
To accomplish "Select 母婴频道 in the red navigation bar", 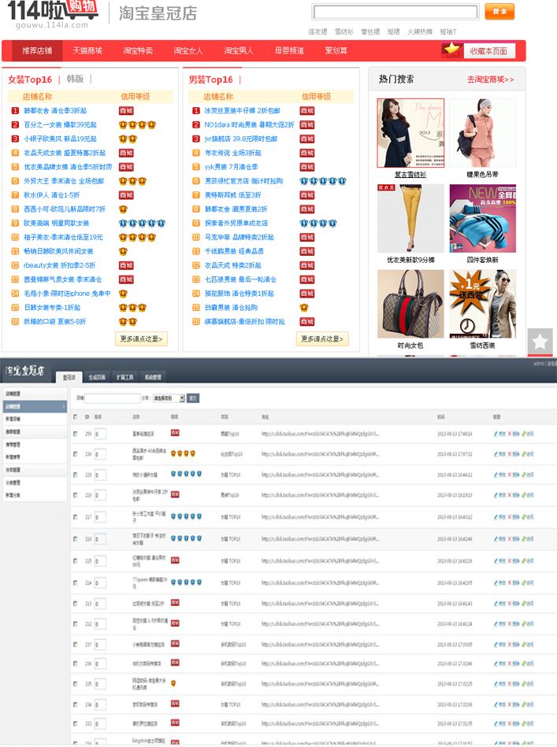I will point(289,50).
